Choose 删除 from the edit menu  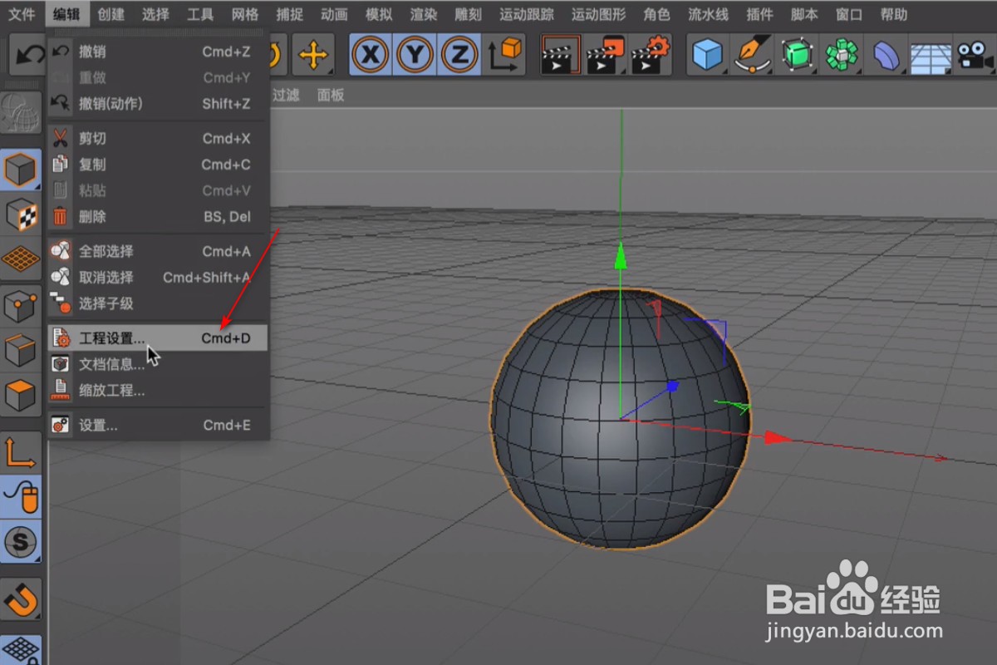[158, 216]
